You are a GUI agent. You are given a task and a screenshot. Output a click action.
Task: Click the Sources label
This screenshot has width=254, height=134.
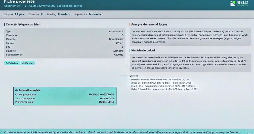(x=134, y=76)
